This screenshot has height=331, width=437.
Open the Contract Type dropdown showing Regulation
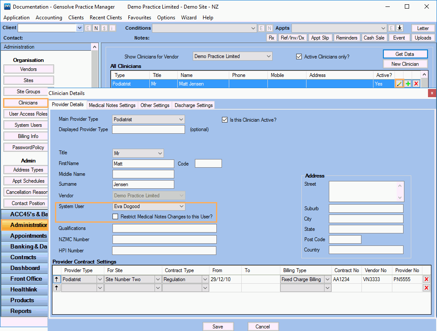[205, 279]
